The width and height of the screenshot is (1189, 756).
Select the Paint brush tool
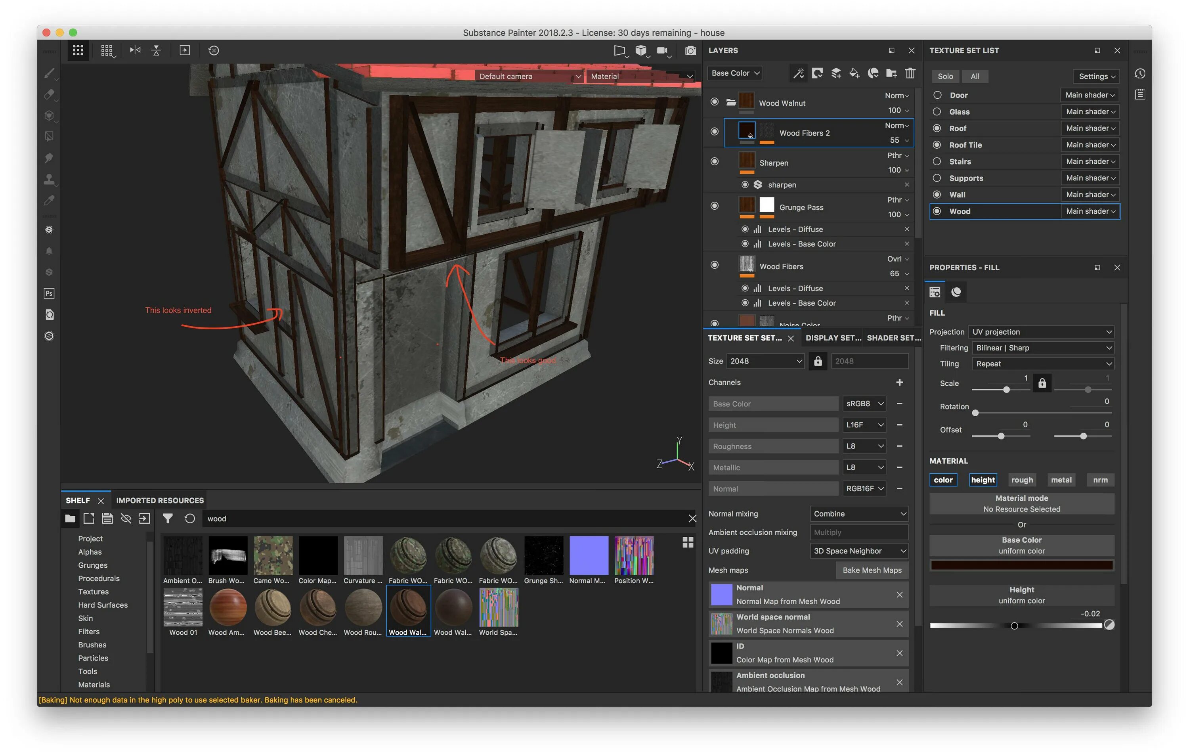(x=49, y=73)
